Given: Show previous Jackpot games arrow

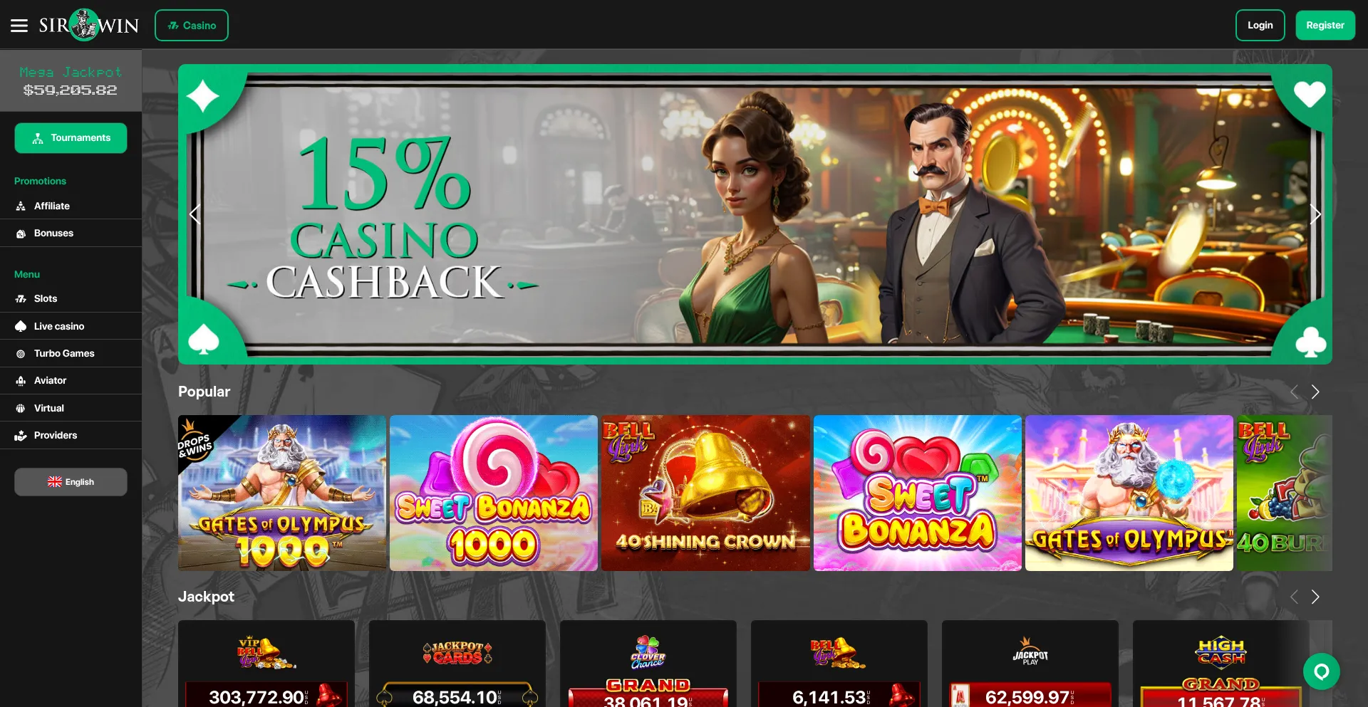Looking at the screenshot, I should pos(1295,597).
